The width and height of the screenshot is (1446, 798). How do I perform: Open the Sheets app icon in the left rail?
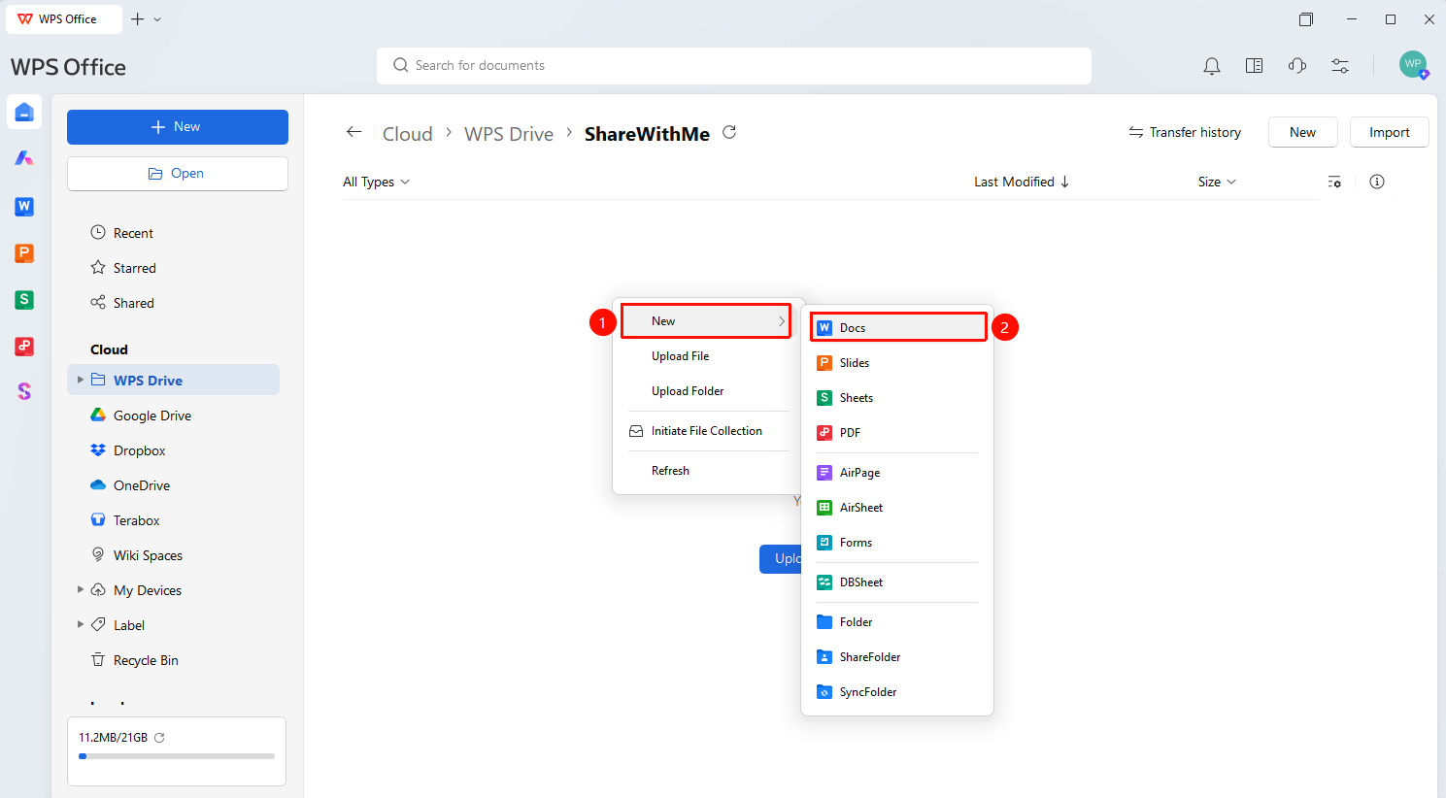[24, 300]
